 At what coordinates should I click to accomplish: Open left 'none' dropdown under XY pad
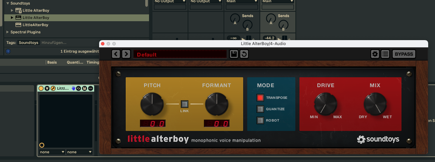pos(52,152)
